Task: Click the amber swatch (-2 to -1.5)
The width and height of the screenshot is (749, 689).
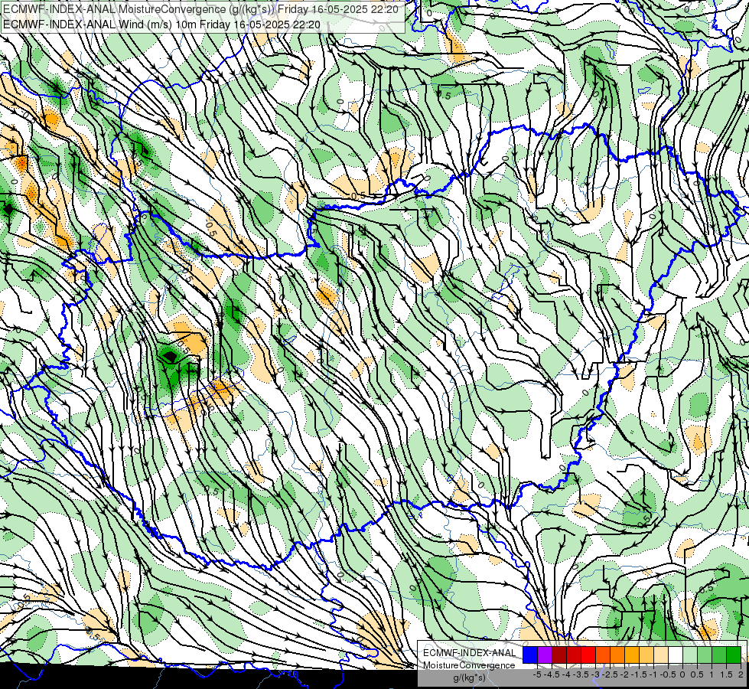Action: click(x=632, y=655)
